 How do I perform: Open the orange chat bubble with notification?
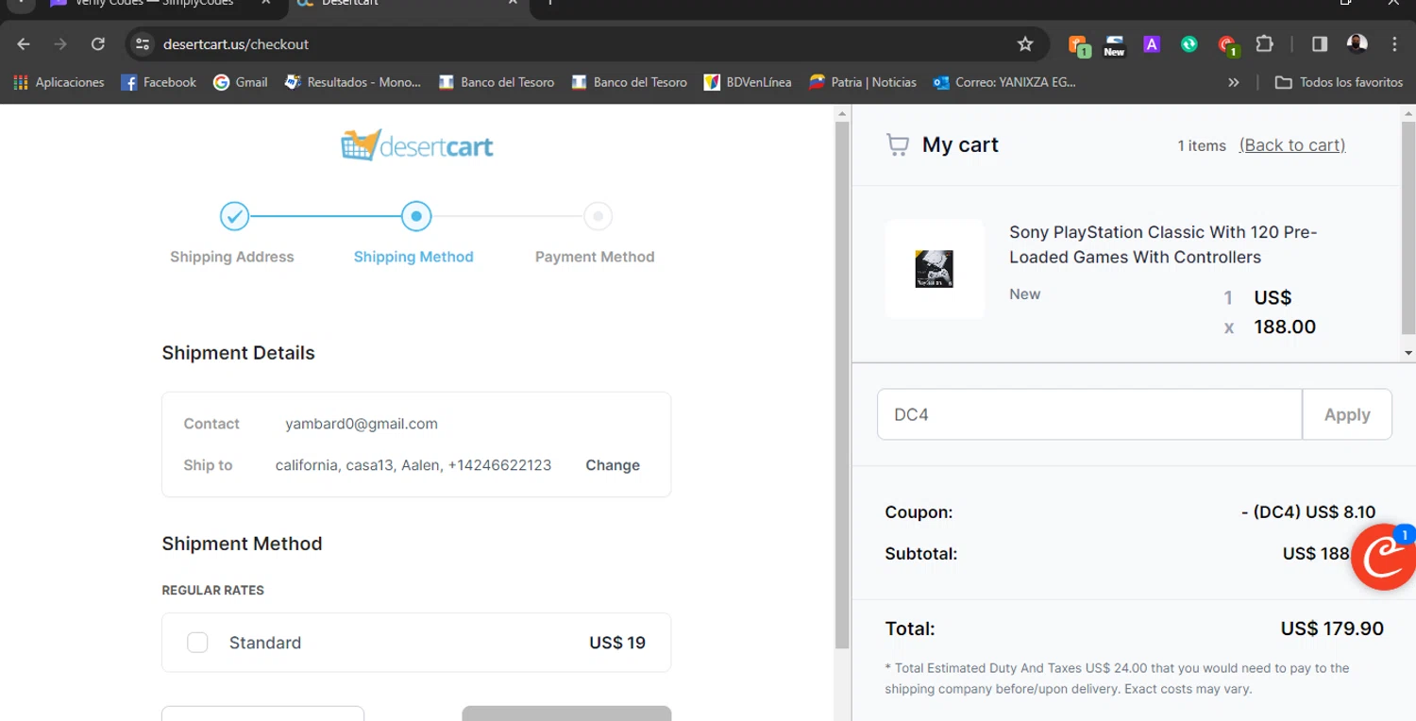click(x=1384, y=557)
